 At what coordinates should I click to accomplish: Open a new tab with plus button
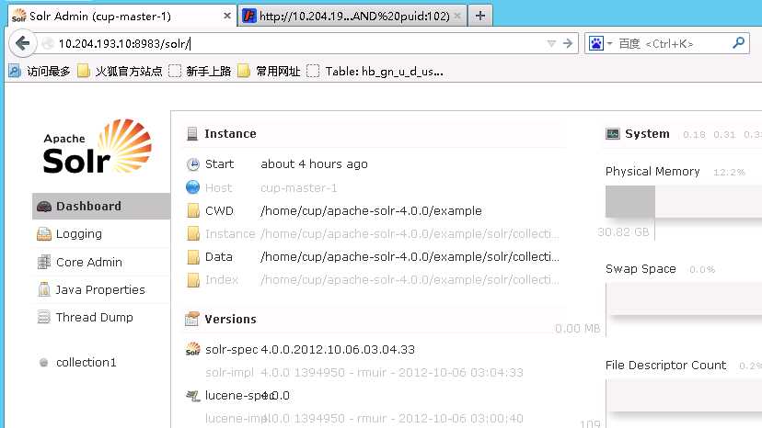[x=480, y=16]
